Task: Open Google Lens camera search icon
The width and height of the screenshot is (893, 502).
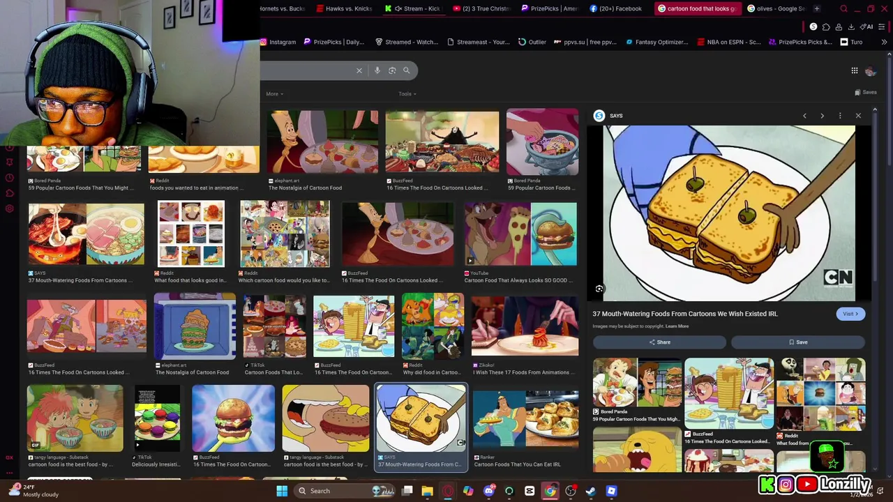Action: tap(392, 70)
